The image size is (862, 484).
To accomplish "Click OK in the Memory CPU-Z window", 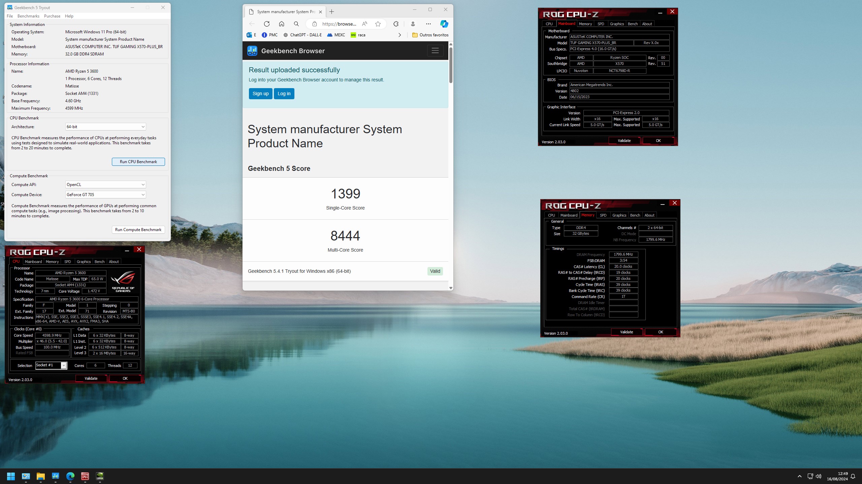I will 661,332.
